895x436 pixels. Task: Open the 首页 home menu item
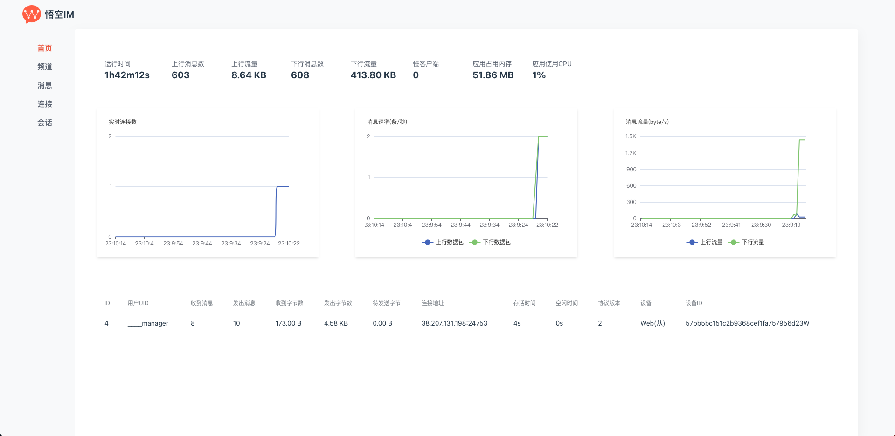click(45, 48)
